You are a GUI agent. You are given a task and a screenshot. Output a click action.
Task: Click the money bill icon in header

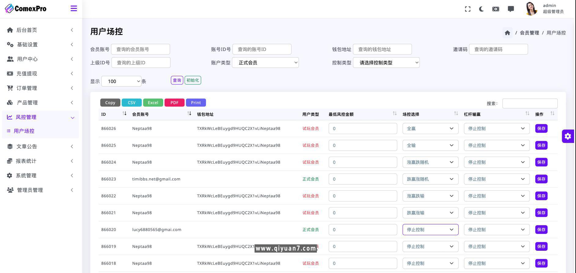click(496, 9)
